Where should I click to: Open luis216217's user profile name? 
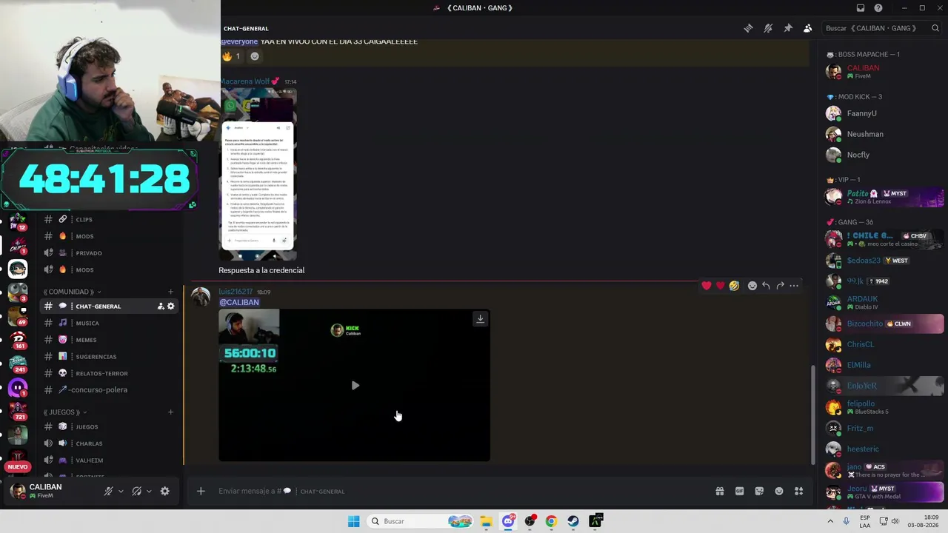pos(236,292)
